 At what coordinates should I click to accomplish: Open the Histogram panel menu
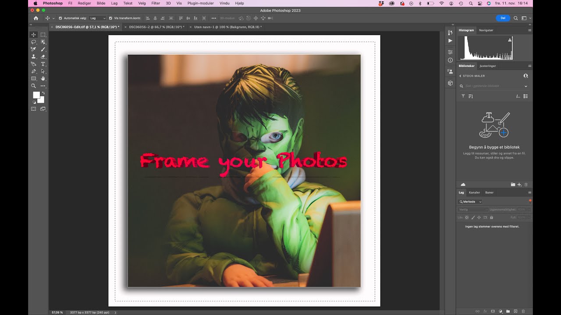pos(529,30)
